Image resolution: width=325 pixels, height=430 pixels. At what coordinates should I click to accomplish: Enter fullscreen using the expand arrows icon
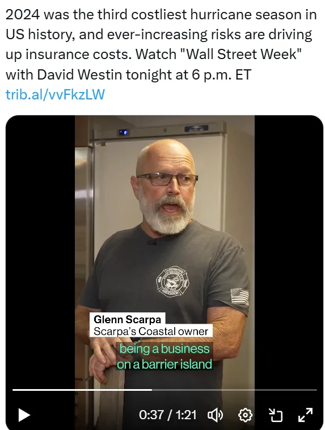305,415
